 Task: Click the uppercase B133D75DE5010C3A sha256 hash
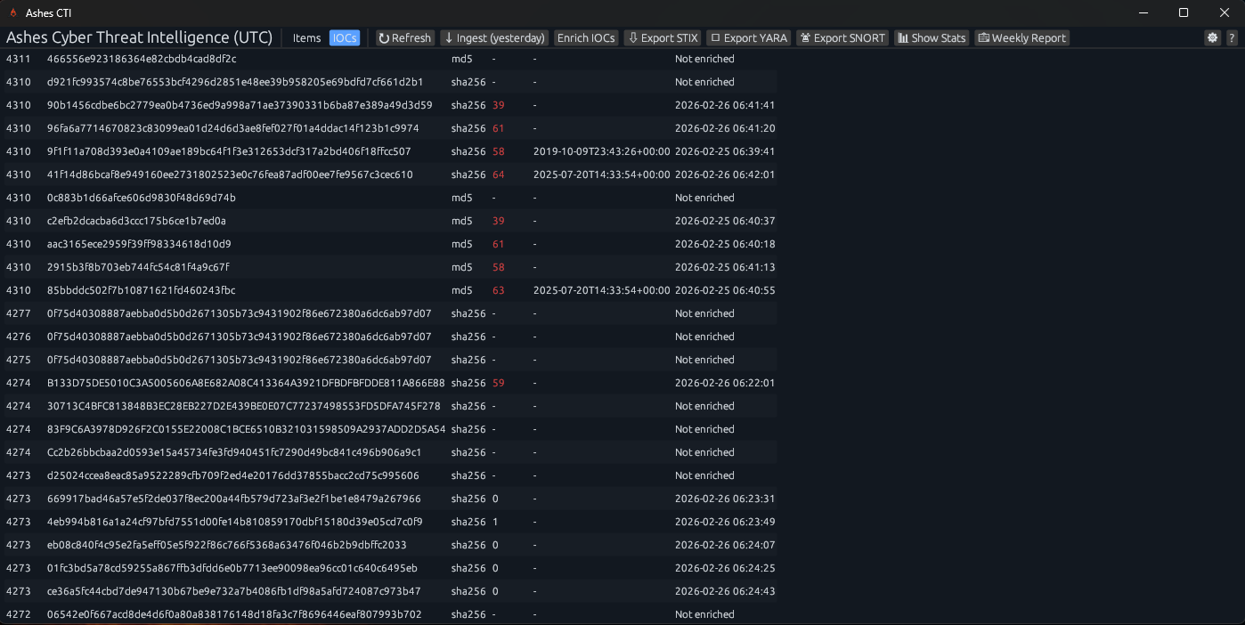point(246,383)
